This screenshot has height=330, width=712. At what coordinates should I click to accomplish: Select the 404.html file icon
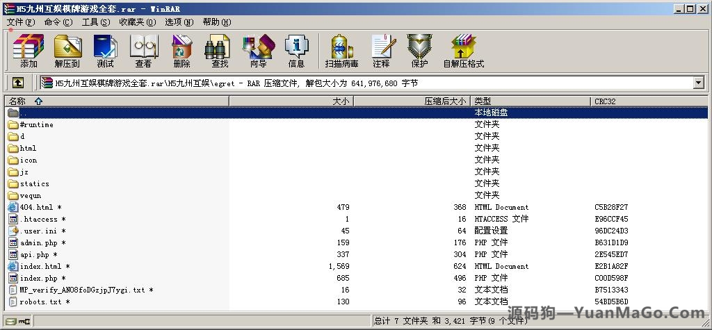(13, 207)
